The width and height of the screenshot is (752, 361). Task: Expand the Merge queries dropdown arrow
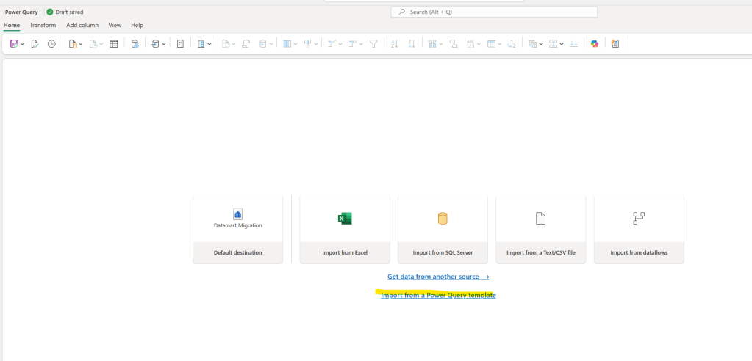[541, 44]
